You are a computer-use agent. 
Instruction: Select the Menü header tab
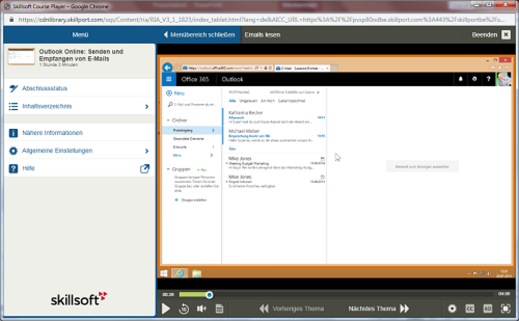80,35
